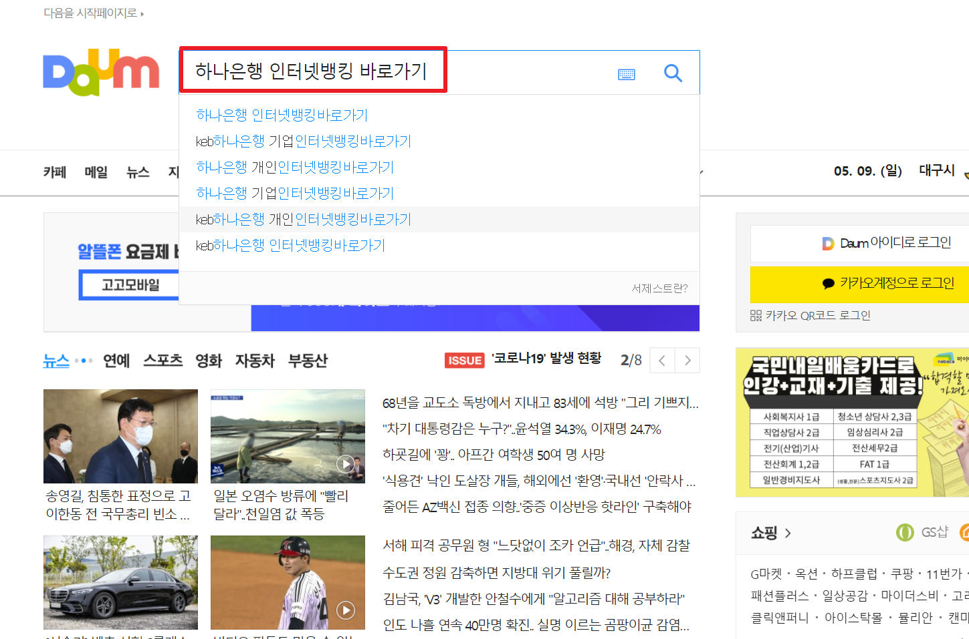
Task: Select the 뉴스 news tab
Action: point(56,361)
